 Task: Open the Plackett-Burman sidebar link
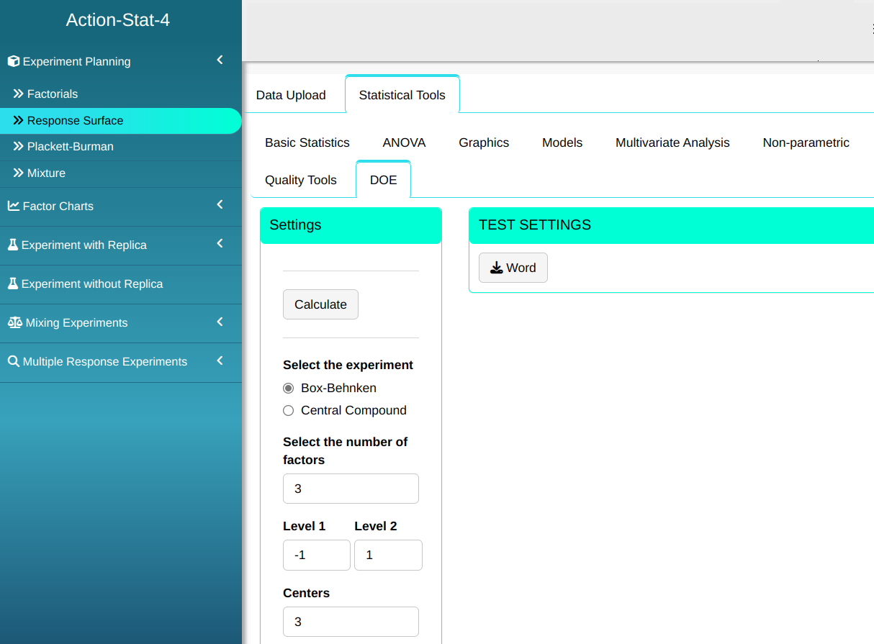70,146
